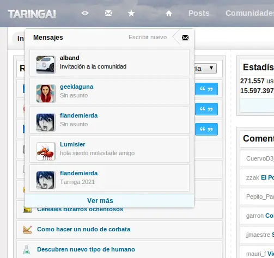Open geeklaguna's avatar thumbnail
The height and width of the screenshot is (258, 274).
[46, 94]
